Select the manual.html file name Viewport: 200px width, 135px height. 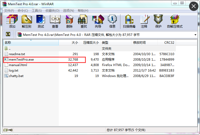coord(18,65)
